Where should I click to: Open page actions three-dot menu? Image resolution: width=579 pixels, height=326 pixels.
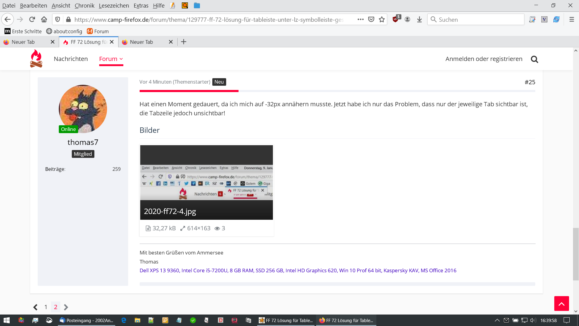pyautogui.click(x=360, y=20)
